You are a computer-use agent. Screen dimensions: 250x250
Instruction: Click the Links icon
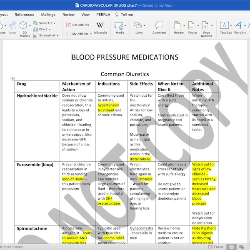coord(138,25)
